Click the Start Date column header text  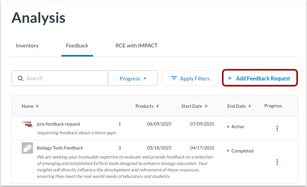(192, 106)
